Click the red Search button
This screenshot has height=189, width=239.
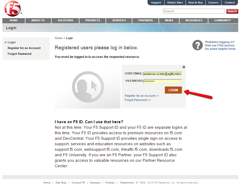pyautogui.click(x=232, y=11)
